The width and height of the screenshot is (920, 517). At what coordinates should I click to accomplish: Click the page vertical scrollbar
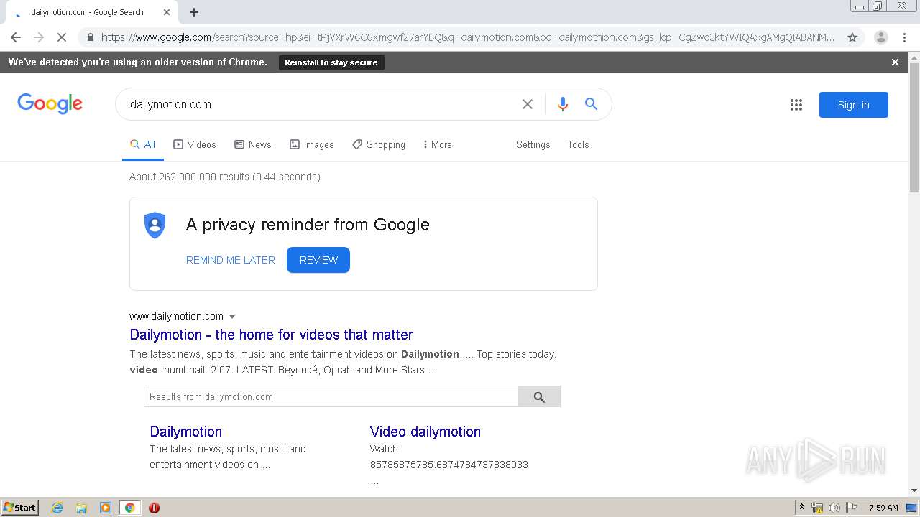914,129
